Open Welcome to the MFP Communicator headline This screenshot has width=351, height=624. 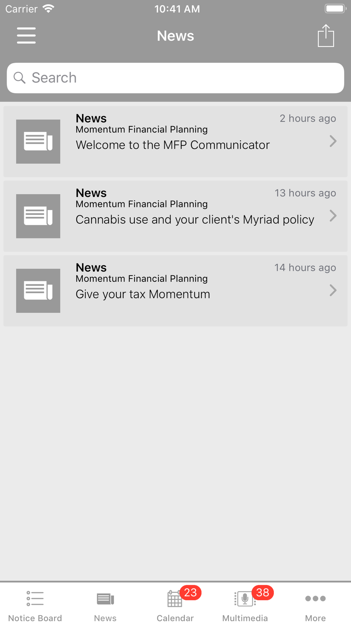[x=173, y=145]
